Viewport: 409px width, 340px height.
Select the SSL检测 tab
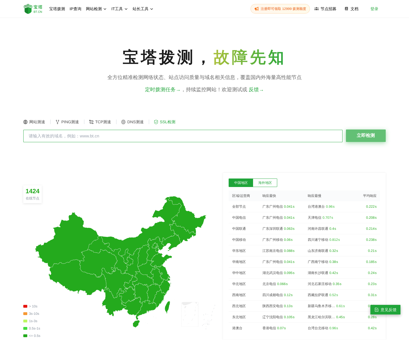(165, 122)
